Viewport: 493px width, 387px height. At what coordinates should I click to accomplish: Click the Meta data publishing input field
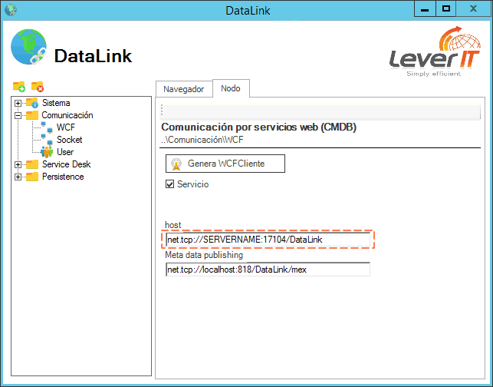pos(268,270)
